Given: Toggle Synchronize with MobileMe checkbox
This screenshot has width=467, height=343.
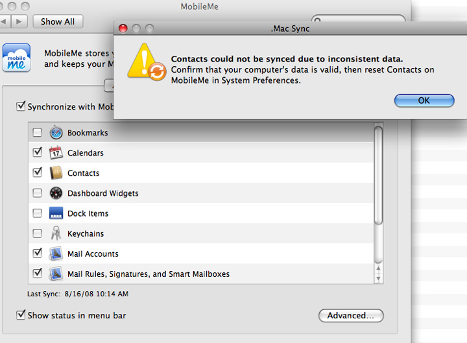Looking at the screenshot, I should 21,106.
